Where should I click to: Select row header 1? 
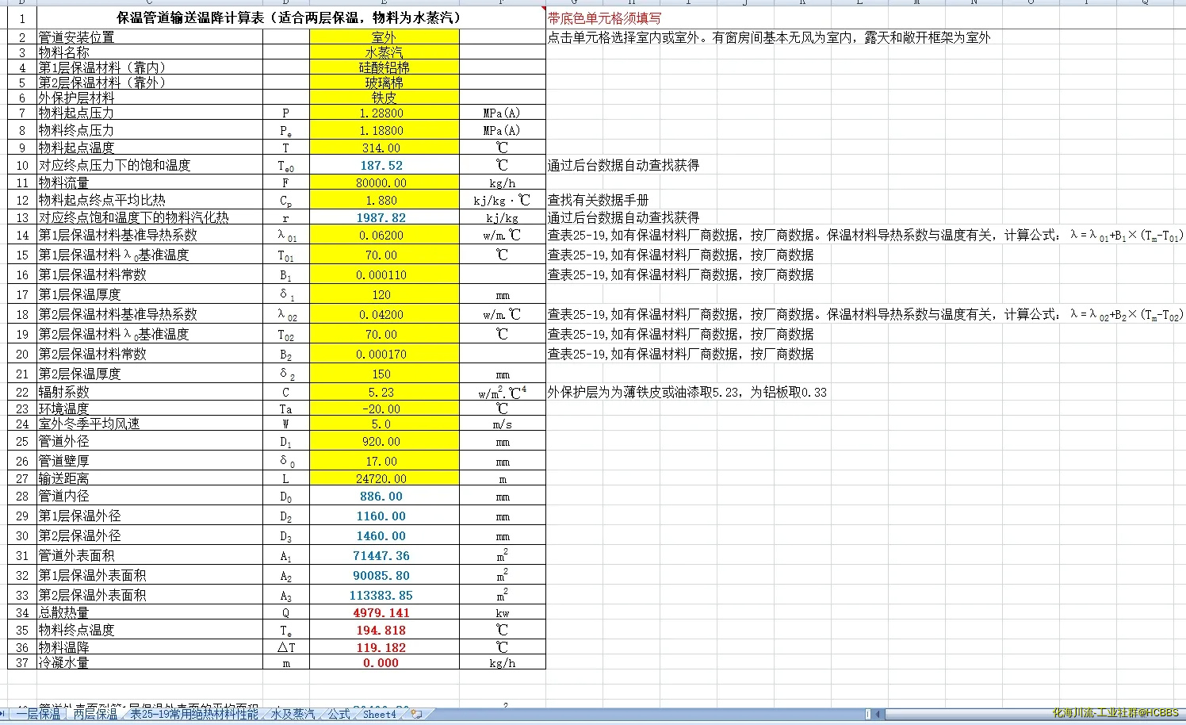[x=22, y=18]
